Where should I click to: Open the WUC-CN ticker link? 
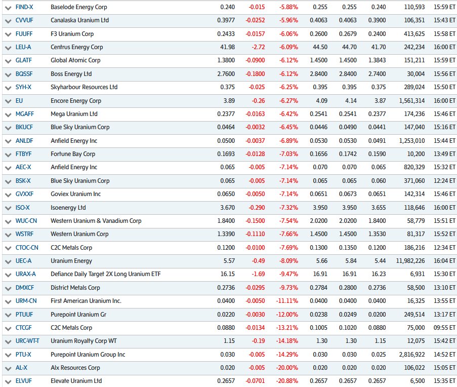26,221
